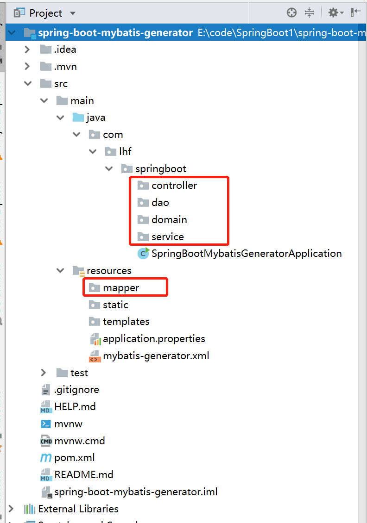This screenshot has height=523, width=367.
Task: Expand the .idea folder chevron
Action: pos(27,50)
